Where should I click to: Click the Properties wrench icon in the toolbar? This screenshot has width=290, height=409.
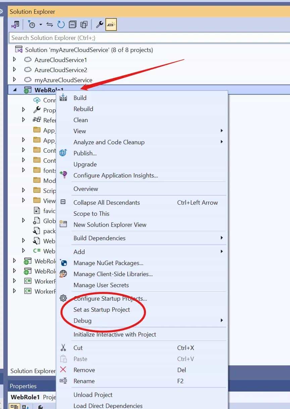(100, 24)
